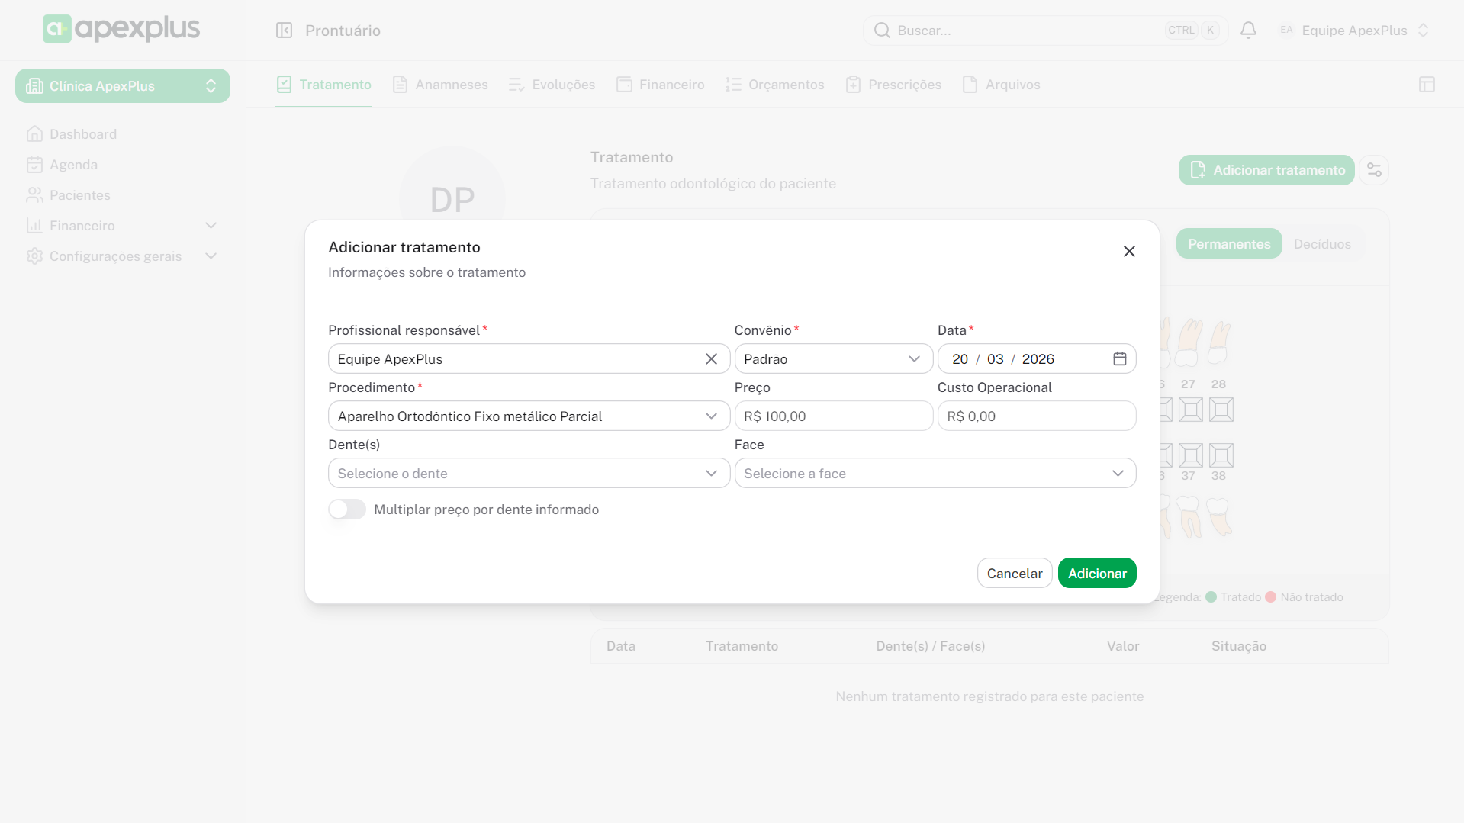Switch to the Anamneses tab
The width and height of the screenshot is (1464, 823).
440,85
